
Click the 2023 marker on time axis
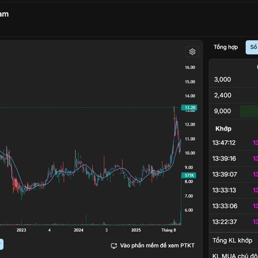[x=21, y=230]
